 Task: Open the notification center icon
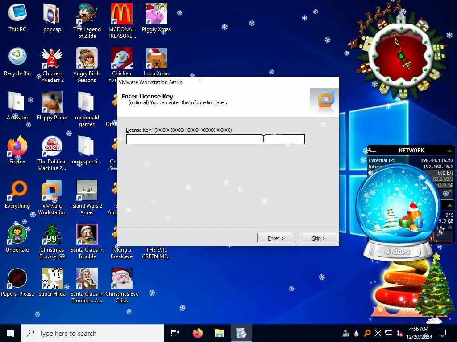[442, 333]
